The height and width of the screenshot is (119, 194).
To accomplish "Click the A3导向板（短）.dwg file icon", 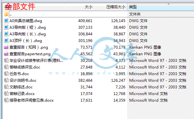I will [6, 27].
